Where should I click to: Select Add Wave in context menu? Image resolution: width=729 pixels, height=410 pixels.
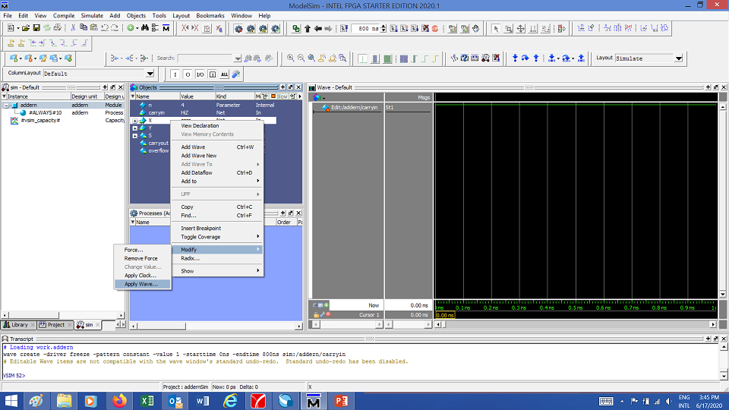pyautogui.click(x=193, y=147)
